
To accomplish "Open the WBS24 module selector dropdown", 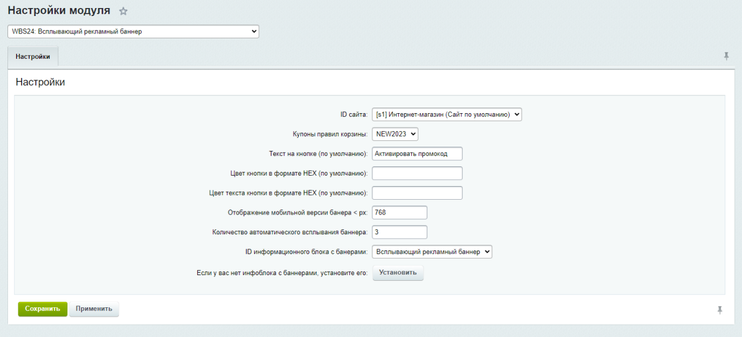I will [133, 32].
